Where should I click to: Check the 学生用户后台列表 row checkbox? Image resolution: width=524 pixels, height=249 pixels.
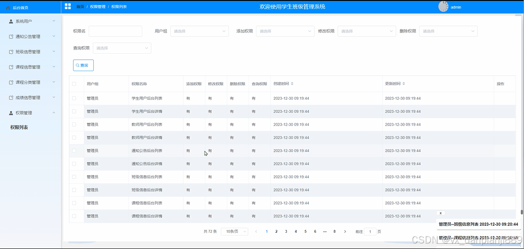[74, 98]
